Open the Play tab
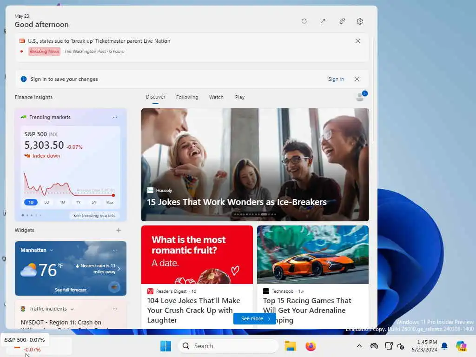Image resolution: width=476 pixels, height=357 pixels. [x=239, y=97]
